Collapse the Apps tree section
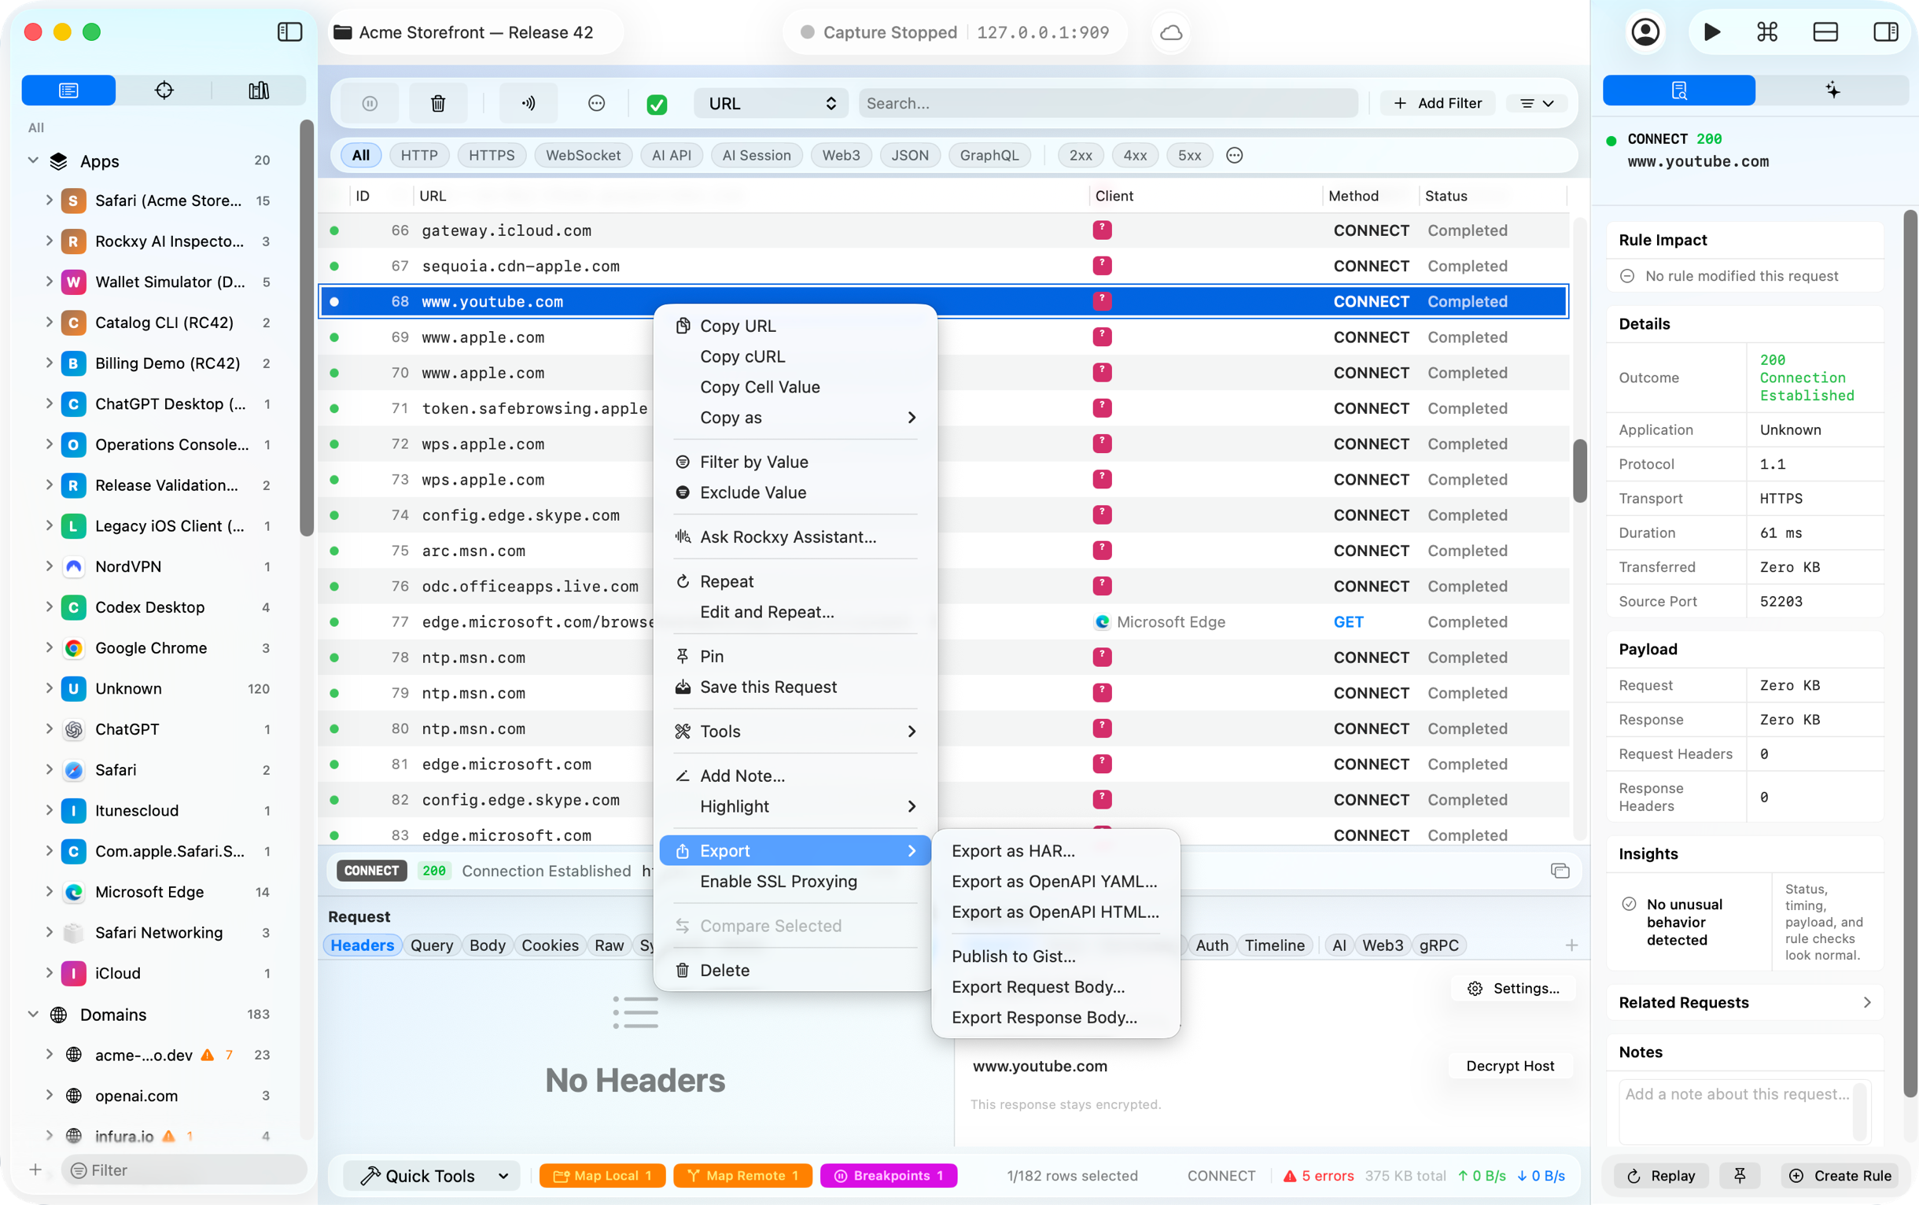The height and width of the screenshot is (1205, 1919). click(33, 160)
